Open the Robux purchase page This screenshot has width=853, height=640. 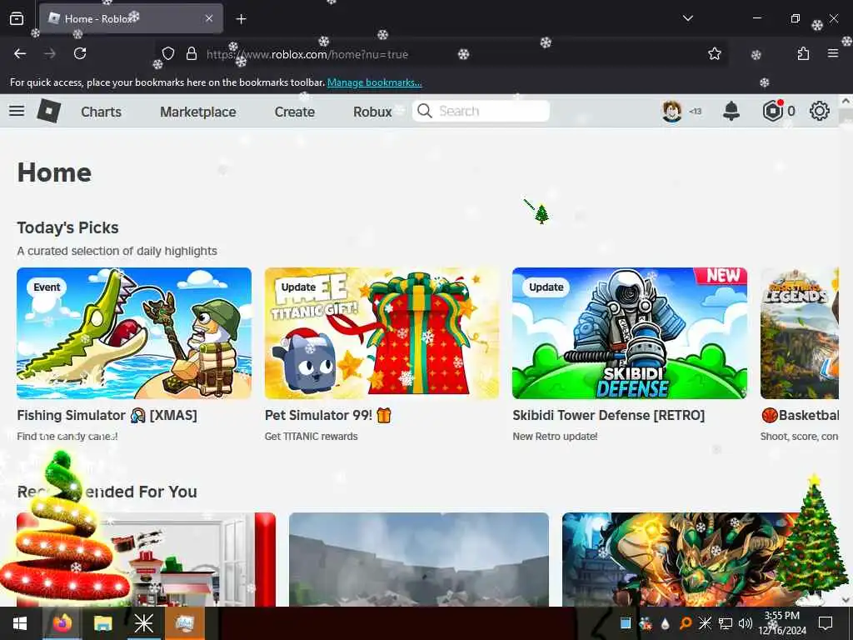(372, 112)
